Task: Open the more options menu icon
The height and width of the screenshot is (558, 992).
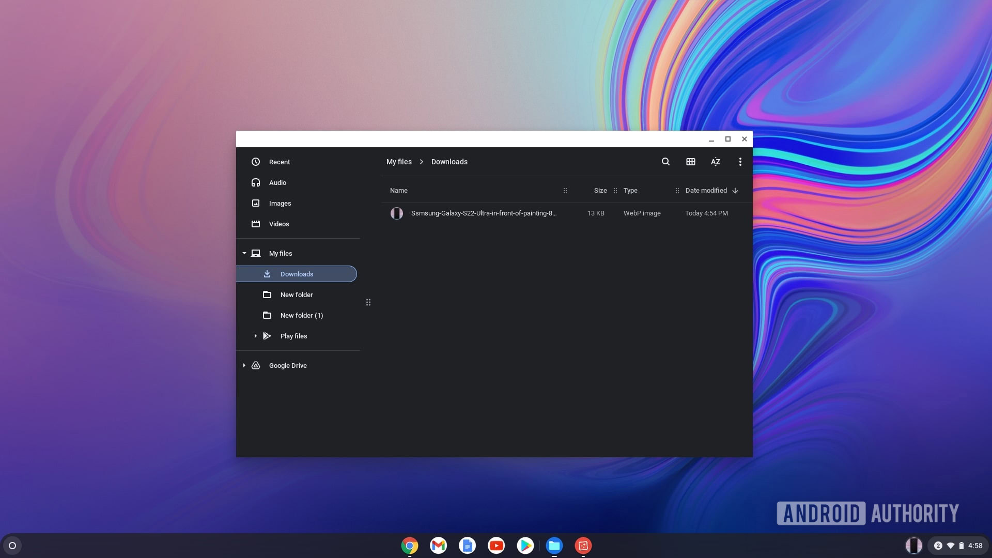Action: click(740, 162)
